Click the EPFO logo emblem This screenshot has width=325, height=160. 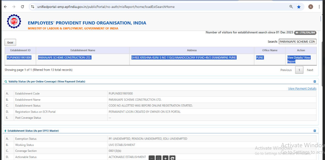coord(14,22)
